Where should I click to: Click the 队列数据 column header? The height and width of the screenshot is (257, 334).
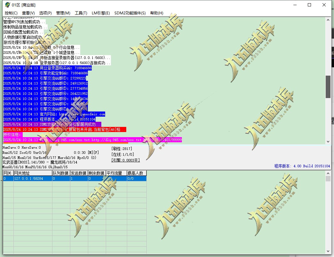(61, 173)
